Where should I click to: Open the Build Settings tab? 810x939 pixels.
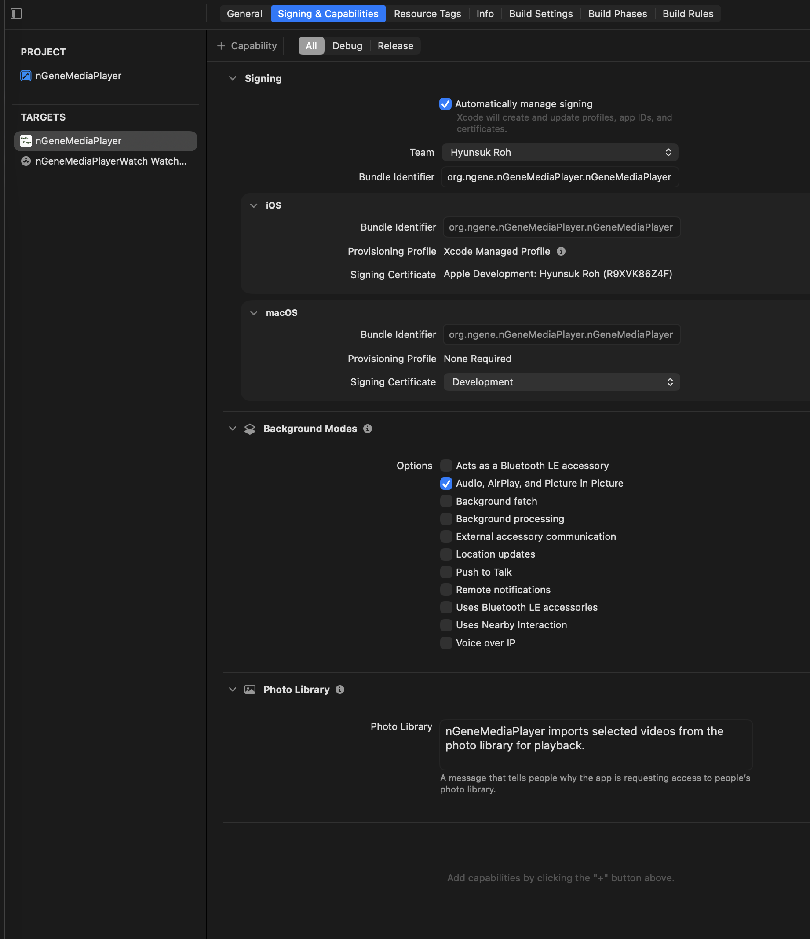click(541, 14)
